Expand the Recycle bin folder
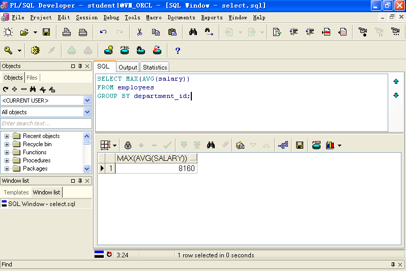The height and width of the screenshot is (271, 406). [7, 144]
